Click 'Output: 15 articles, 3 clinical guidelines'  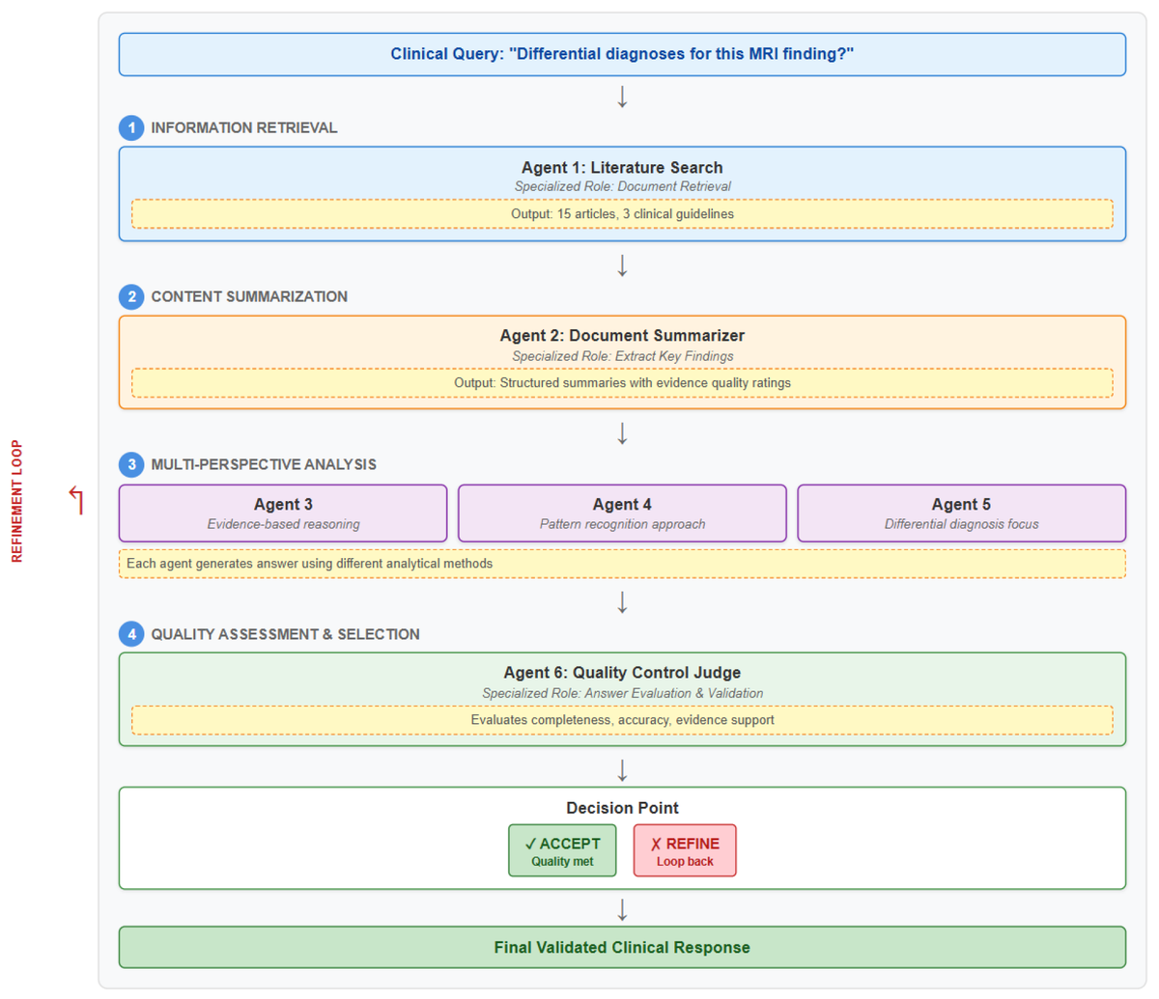622,213
